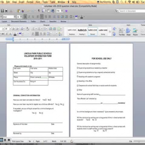This screenshot has height=145, width=145.
Task: Apply the Heading 1 style
Action: click(82, 32)
